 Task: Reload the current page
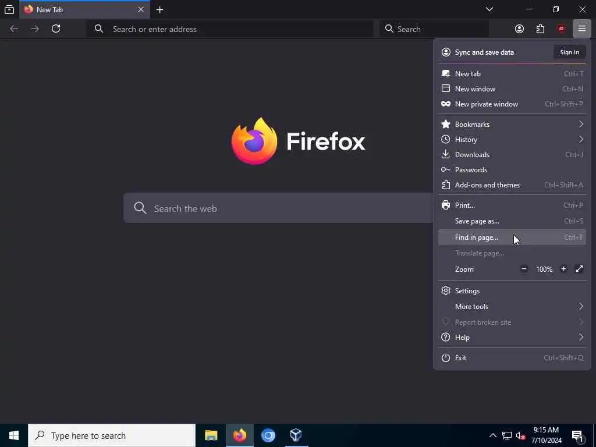[56, 29]
